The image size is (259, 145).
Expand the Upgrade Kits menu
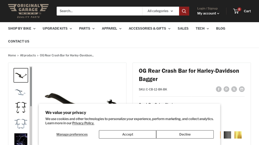click(57, 28)
